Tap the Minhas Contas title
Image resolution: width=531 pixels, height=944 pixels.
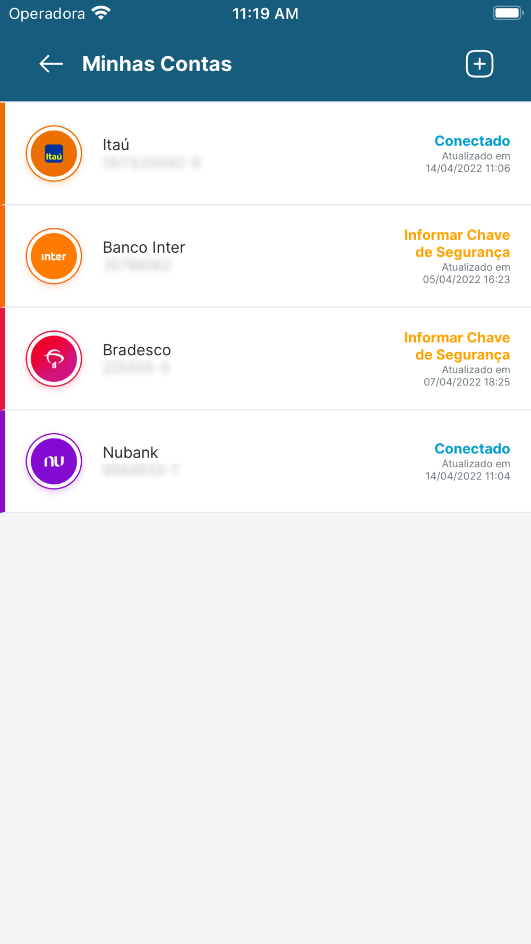[157, 64]
